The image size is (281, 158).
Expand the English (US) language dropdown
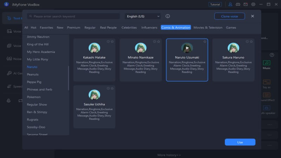[x=143, y=16]
